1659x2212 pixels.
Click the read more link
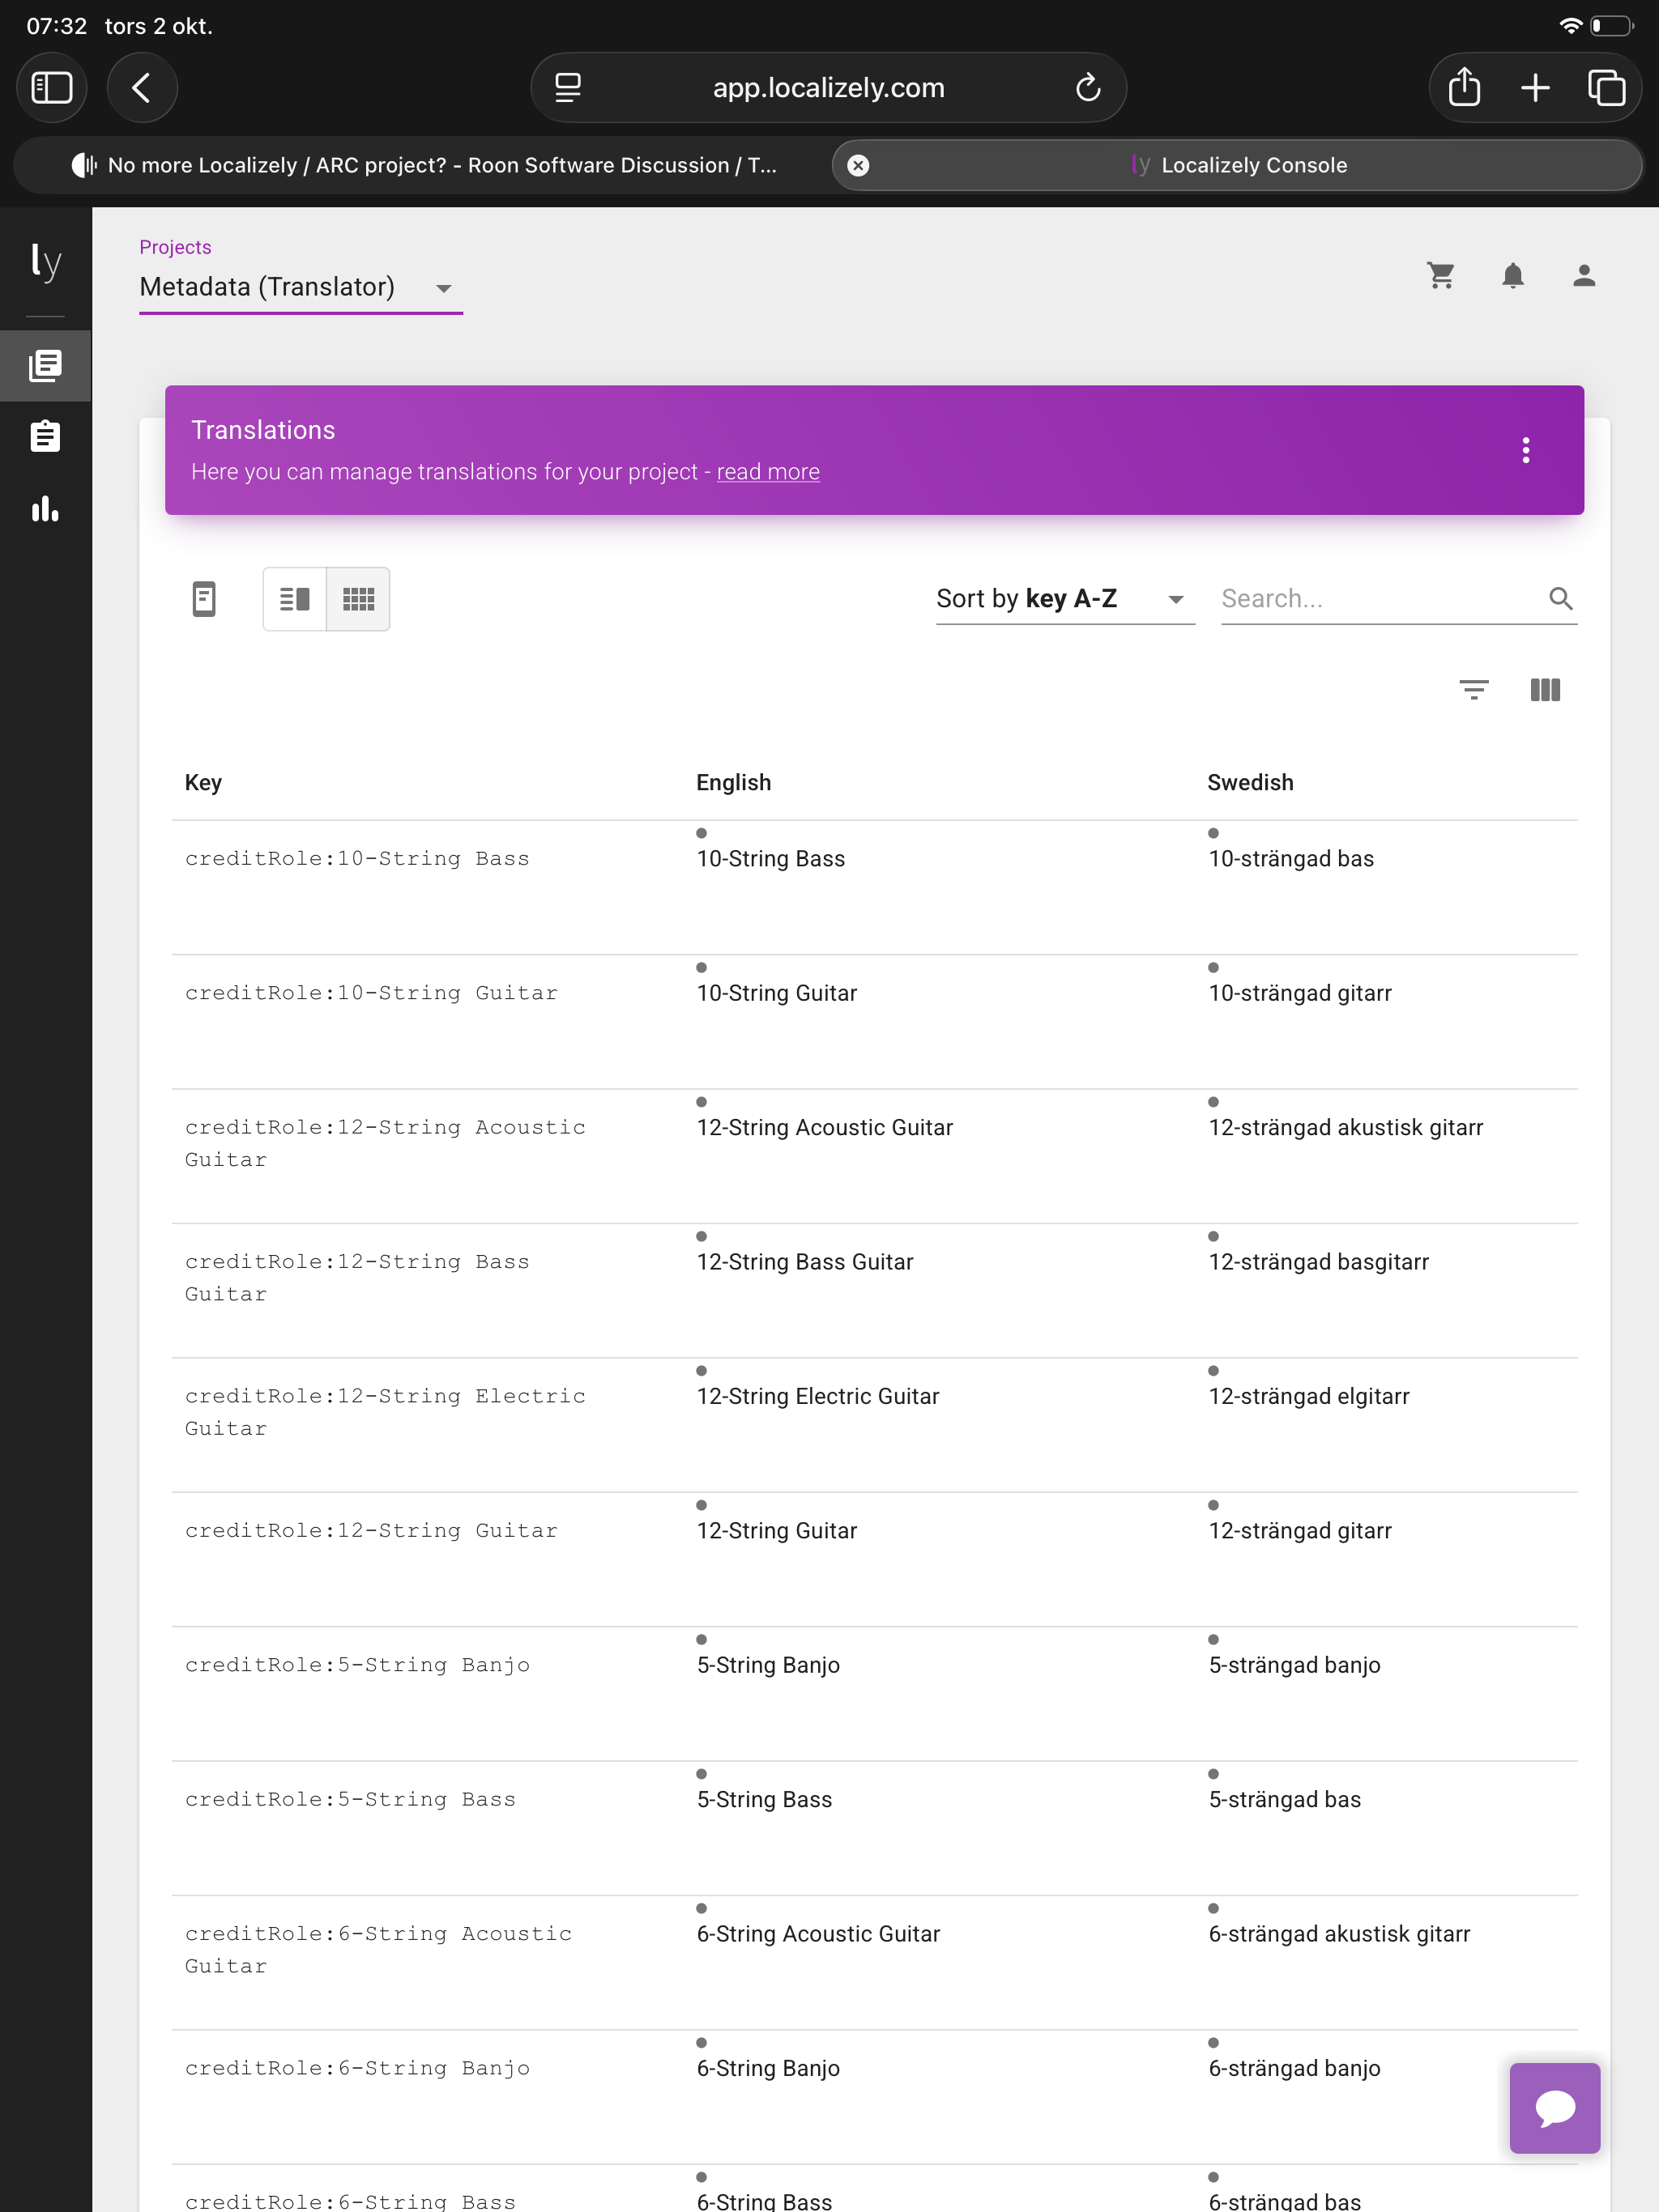[x=767, y=472]
